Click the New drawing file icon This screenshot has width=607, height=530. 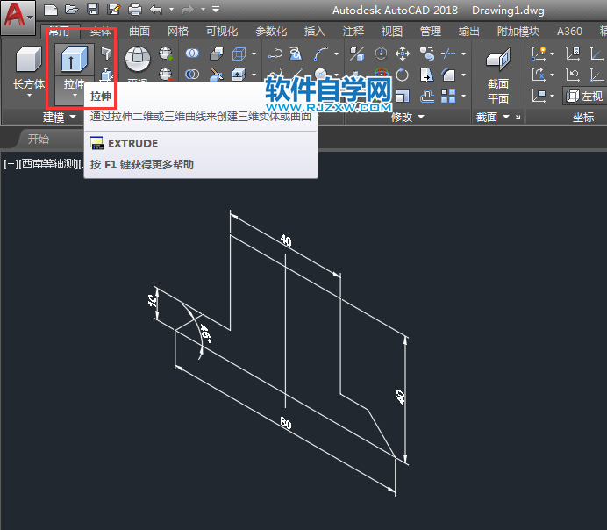(51, 10)
